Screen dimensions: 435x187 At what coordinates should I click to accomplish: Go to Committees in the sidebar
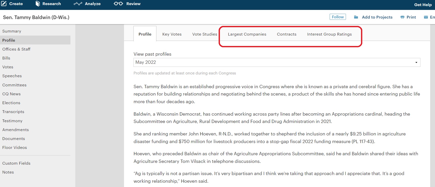14,85
